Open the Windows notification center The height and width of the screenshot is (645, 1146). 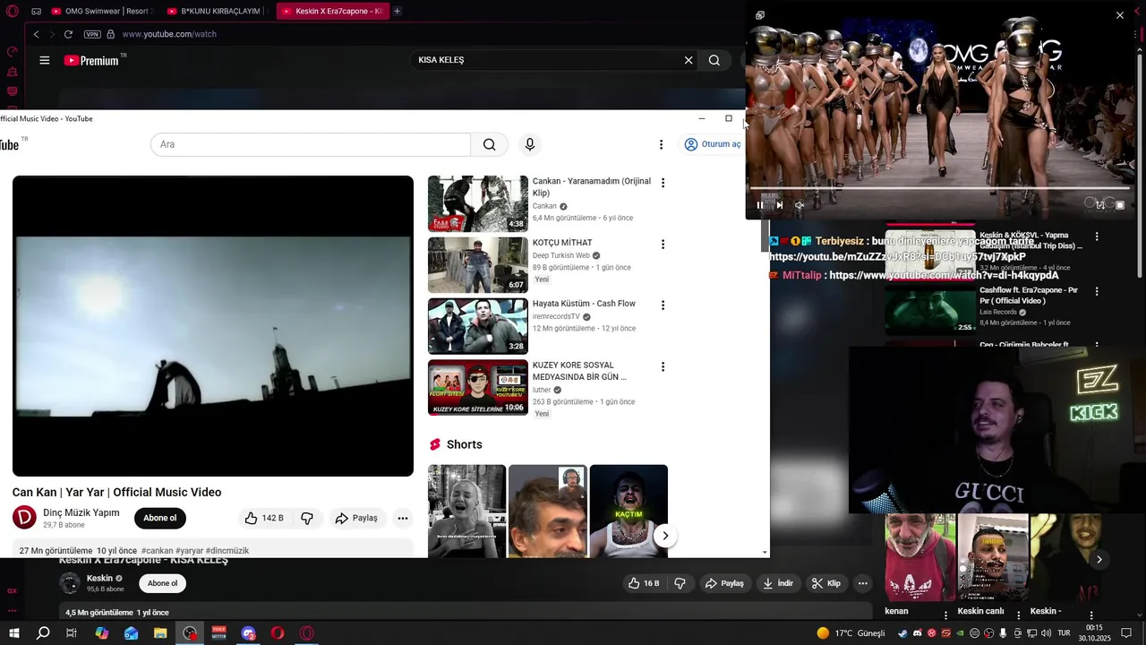coord(1125,633)
